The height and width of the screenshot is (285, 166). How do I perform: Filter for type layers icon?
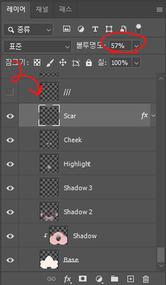pos(95,29)
